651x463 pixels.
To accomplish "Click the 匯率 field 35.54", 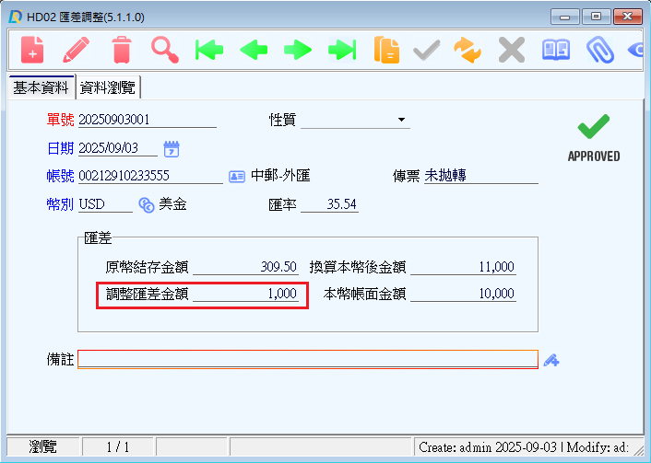I will tap(330, 204).
